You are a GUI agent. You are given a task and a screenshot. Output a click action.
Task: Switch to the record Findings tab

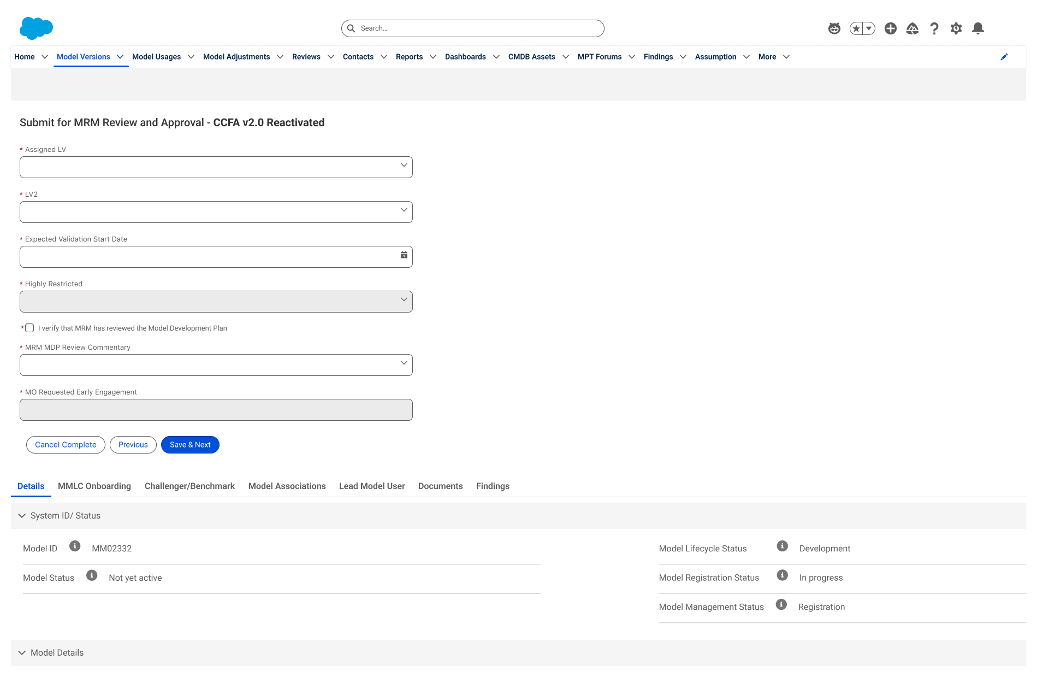click(x=493, y=486)
